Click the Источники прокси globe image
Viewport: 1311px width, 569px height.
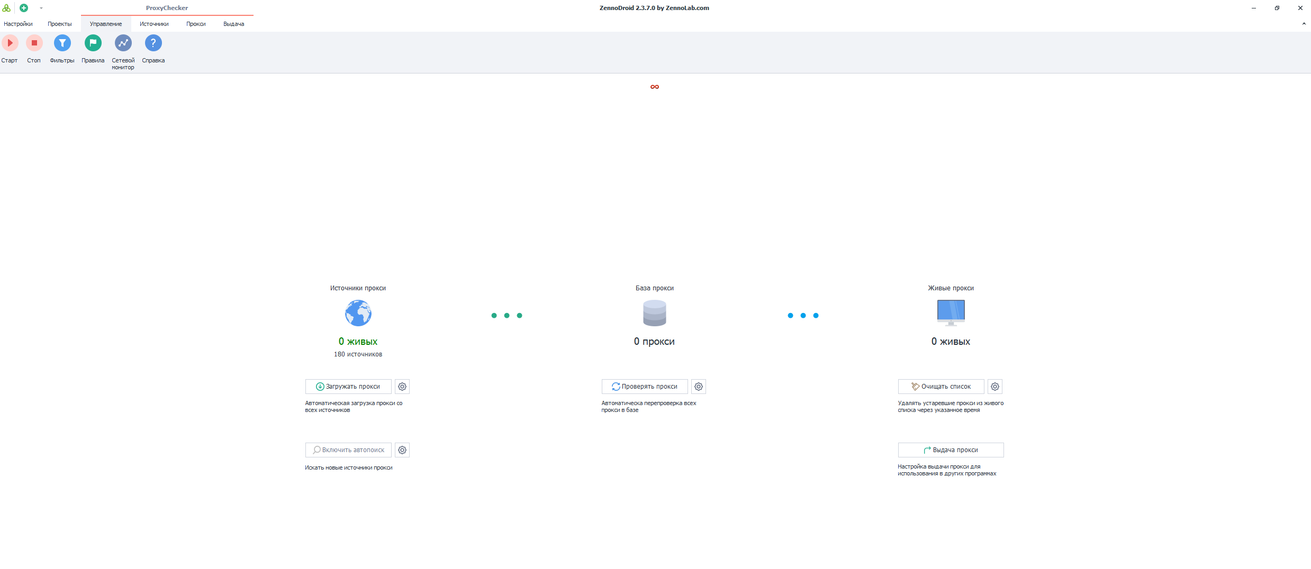358,313
